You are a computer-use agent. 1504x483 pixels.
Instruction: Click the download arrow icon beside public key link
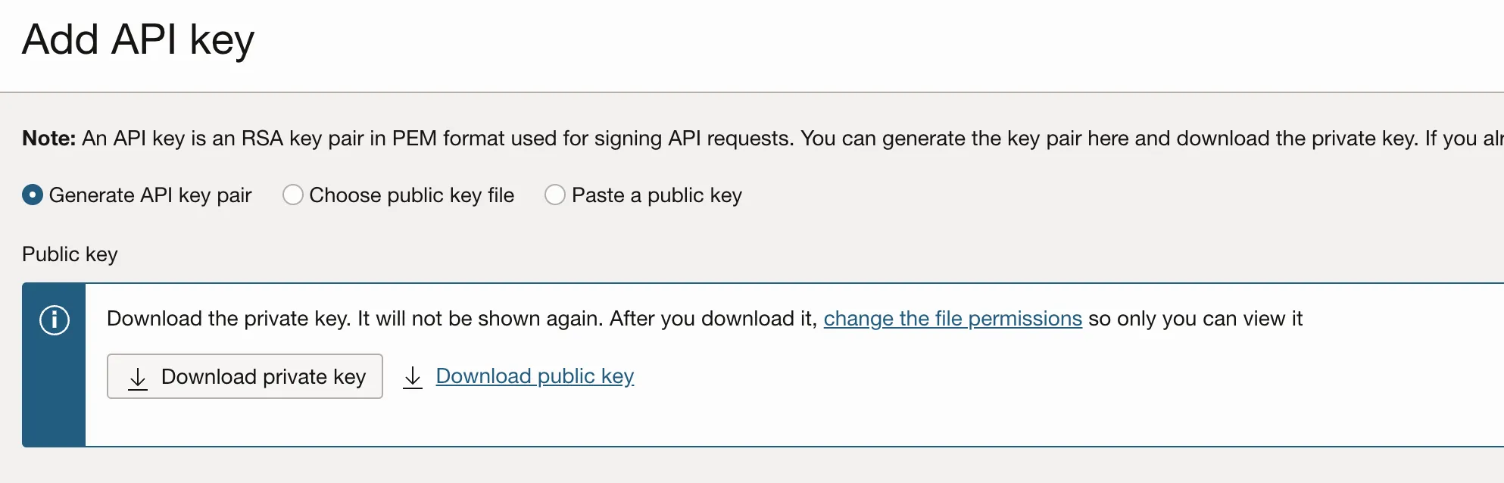pos(413,377)
